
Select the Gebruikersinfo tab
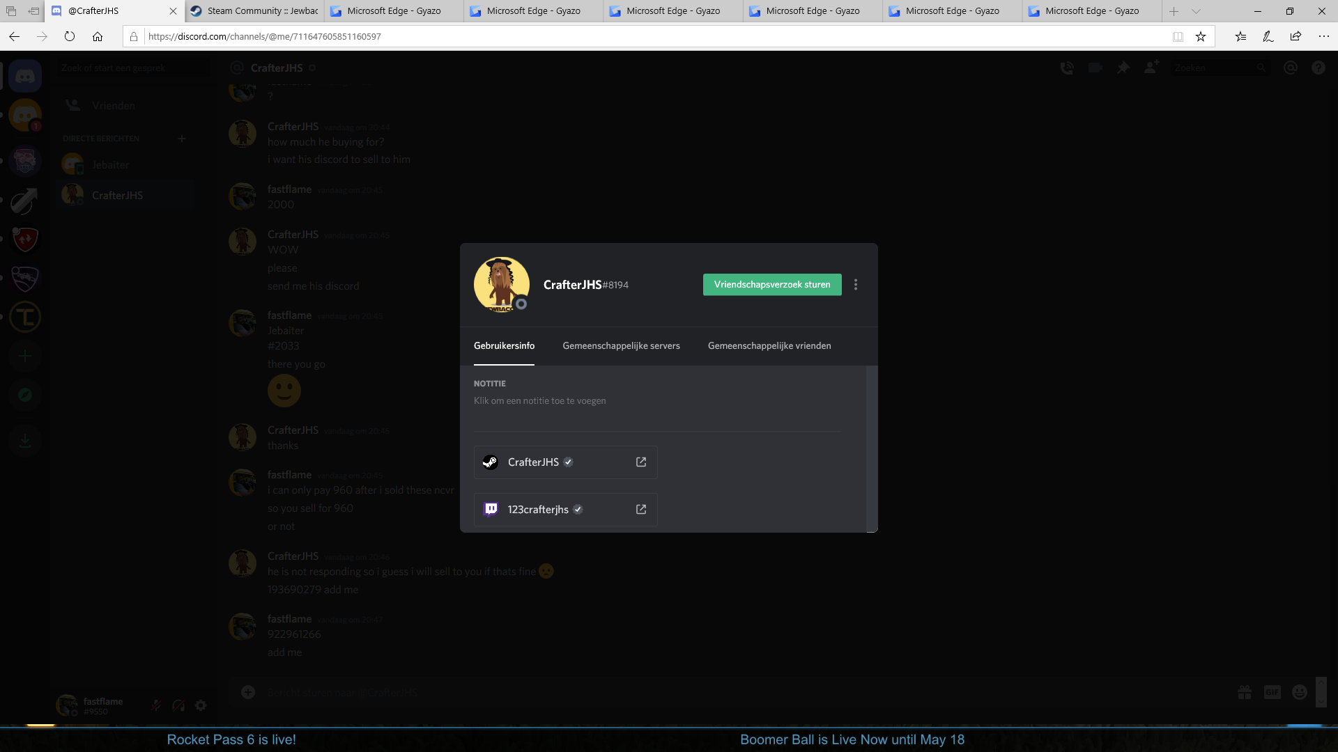coord(504,346)
